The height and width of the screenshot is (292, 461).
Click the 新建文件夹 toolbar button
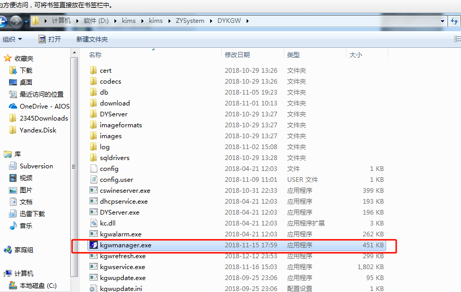[x=92, y=39]
